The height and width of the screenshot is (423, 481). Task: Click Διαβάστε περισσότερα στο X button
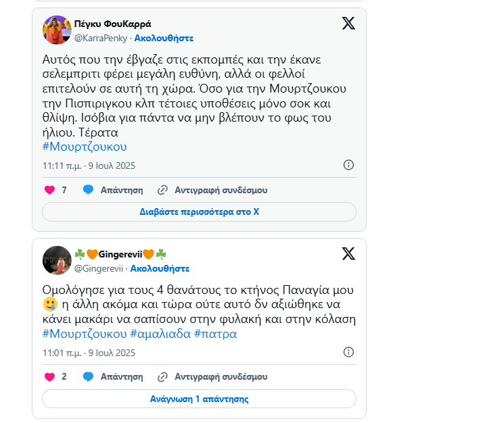coord(199,212)
